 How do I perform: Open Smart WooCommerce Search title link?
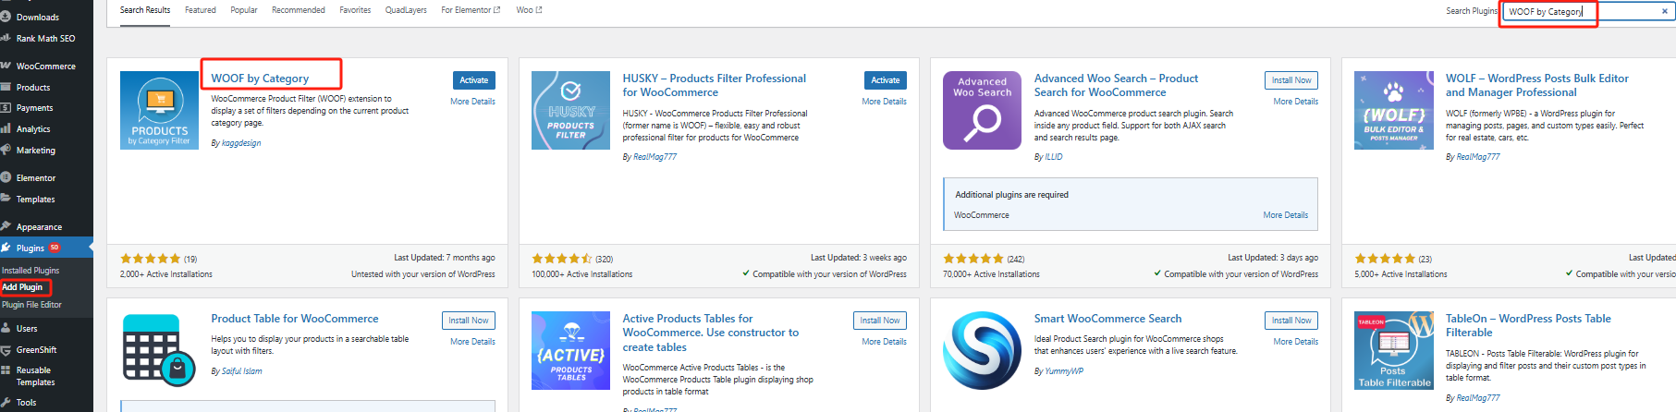(1107, 319)
